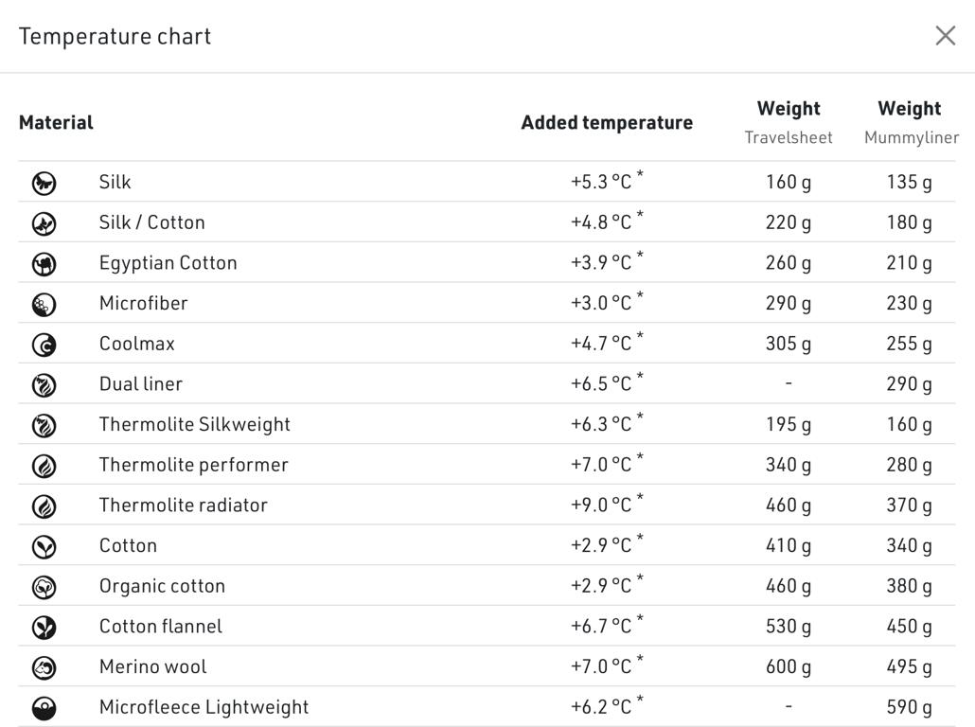Click the Egyptian Cotton camel icon
975x727 pixels.
44,264
